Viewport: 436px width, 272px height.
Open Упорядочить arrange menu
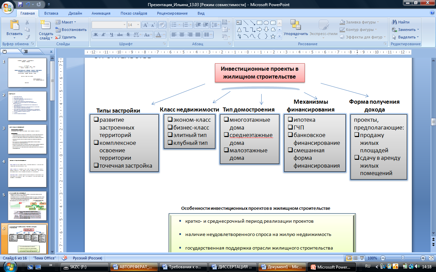[x=296, y=29]
